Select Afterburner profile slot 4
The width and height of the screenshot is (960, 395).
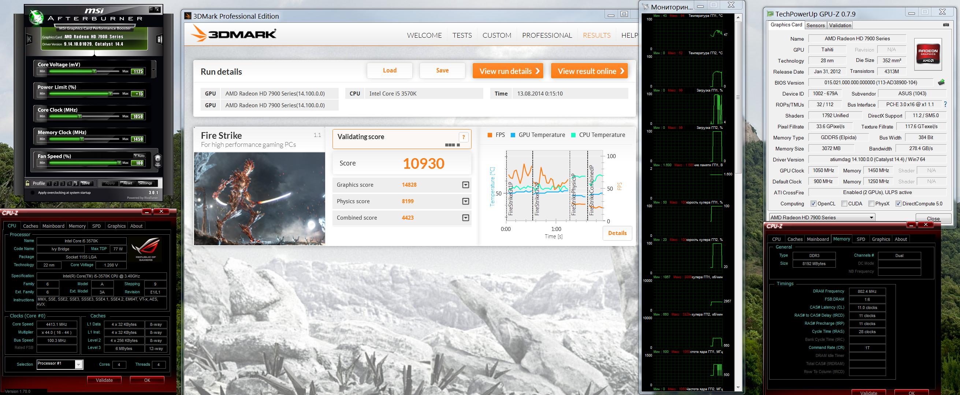click(x=69, y=183)
